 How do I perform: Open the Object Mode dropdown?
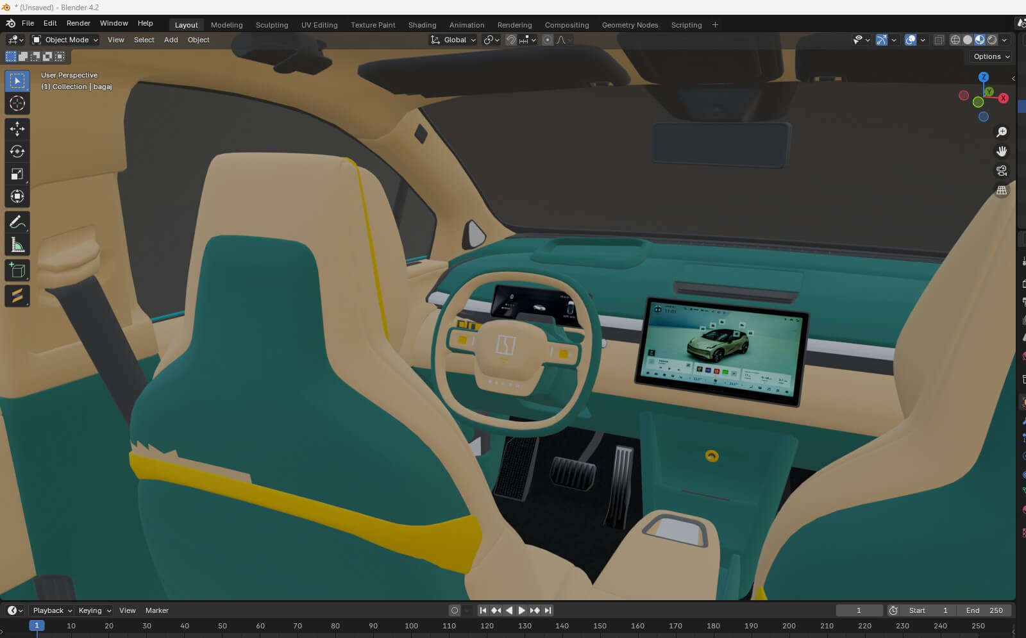(65, 40)
